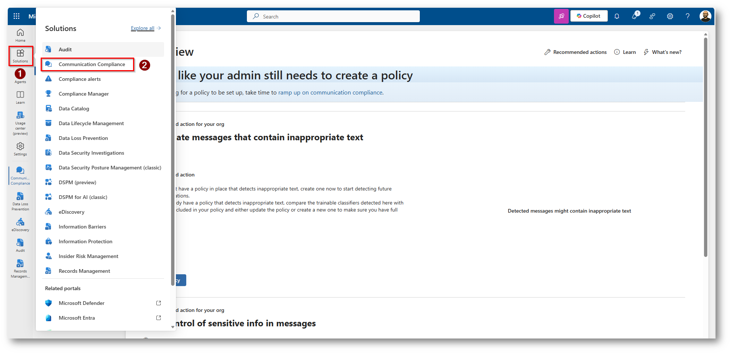Open Microsoft Defender related portal
This screenshot has height=354, width=731.
point(82,303)
